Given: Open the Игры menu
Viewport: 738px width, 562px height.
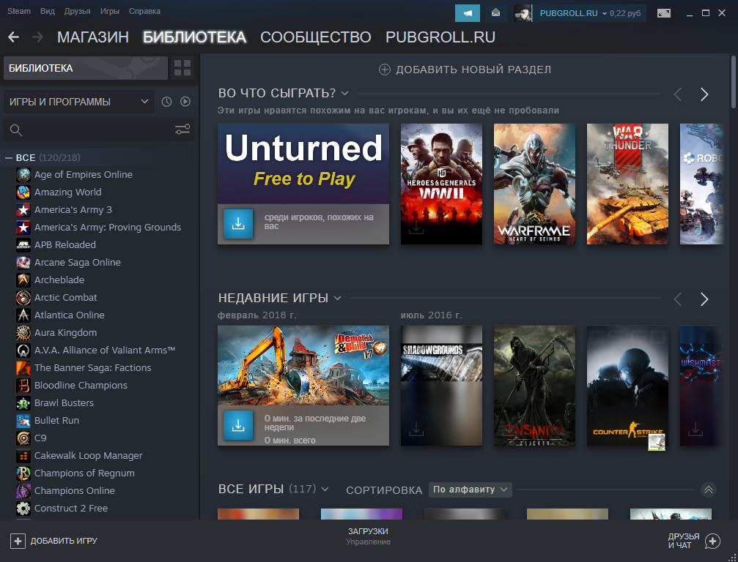Looking at the screenshot, I should tap(110, 11).
